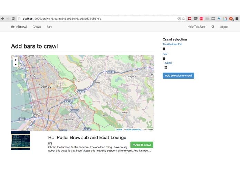Reload the page with the refresh icon
The width and height of the screenshot is (240, 170).
[x=13, y=19]
